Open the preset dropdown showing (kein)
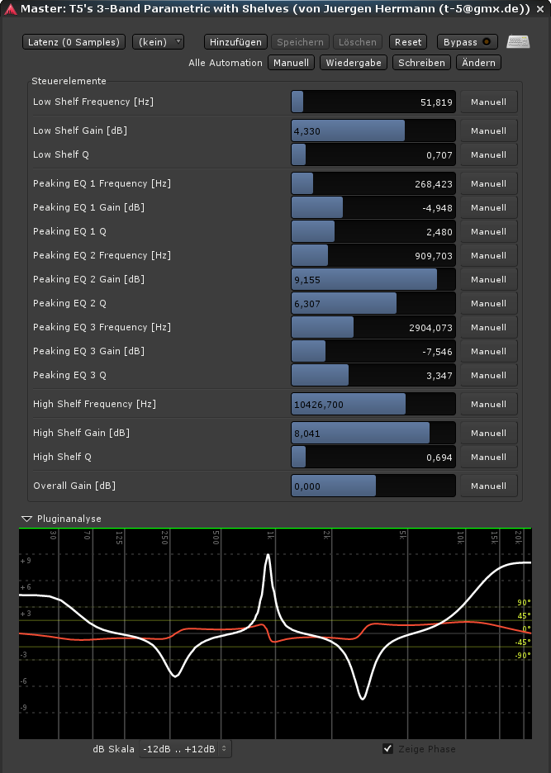Image resolution: width=551 pixels, height=773 pixels. click(x=158, y=42)
